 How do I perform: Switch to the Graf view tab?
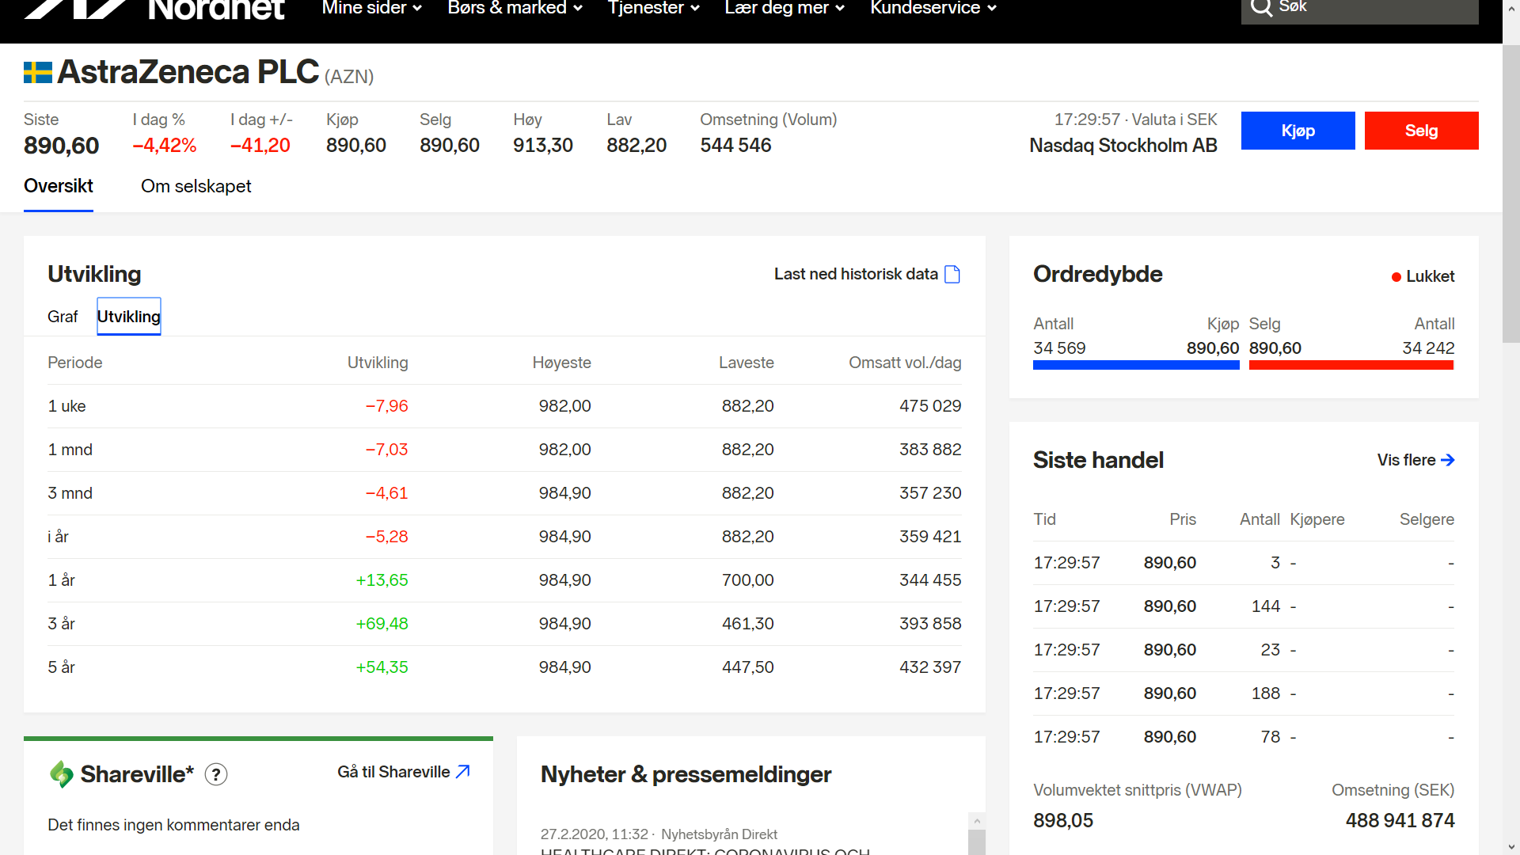pyautogui.click(x=63, y=317)
